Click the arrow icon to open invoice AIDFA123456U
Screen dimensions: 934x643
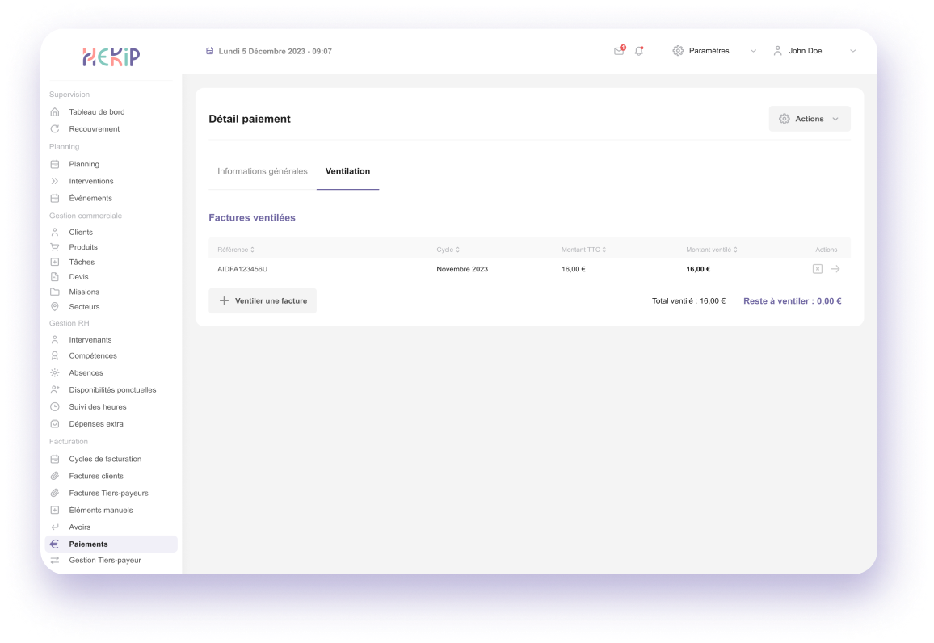point(835,269)
